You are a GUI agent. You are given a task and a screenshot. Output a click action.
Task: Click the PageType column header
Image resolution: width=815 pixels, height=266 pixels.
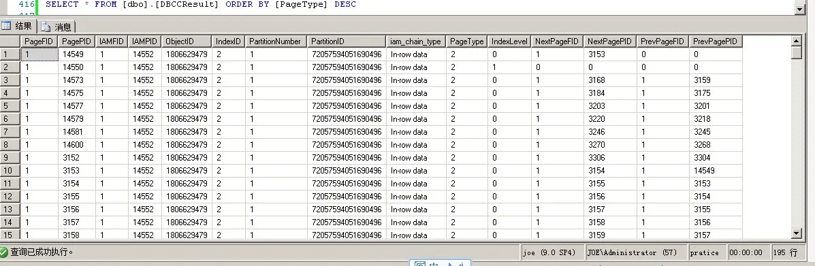(467, 41)
